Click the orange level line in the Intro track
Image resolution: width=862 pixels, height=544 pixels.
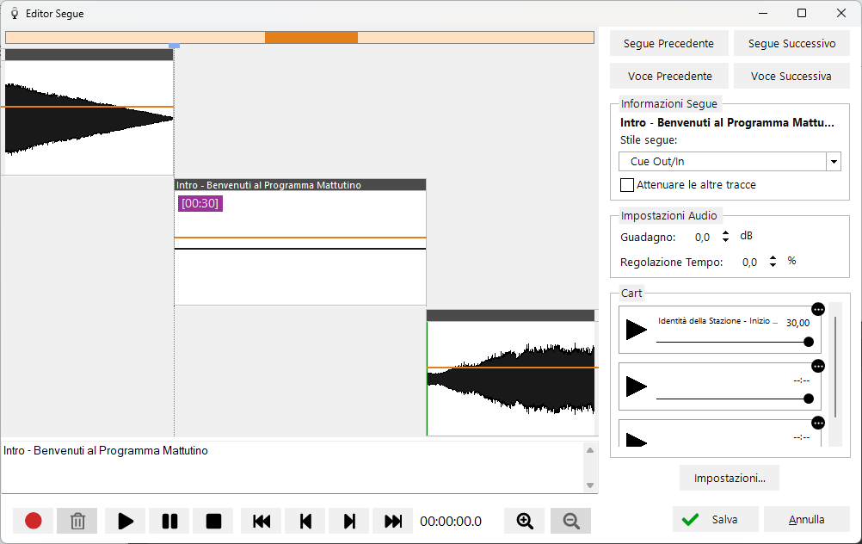[x=300, y=238]
